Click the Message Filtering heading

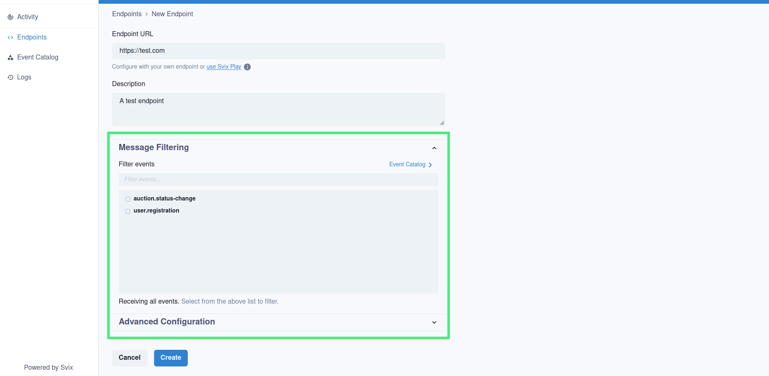pos(154,147)
